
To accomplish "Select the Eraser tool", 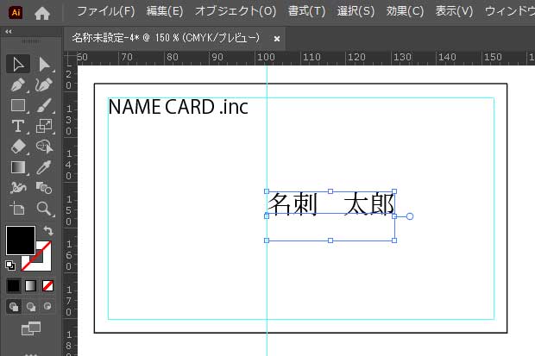I will [x=18, y=147].
